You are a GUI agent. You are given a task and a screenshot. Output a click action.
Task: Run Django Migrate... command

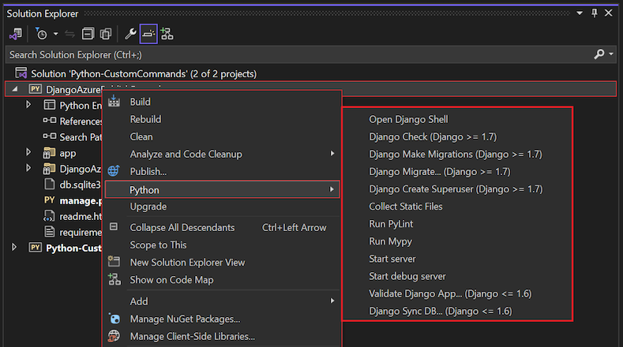click(440, 172)
